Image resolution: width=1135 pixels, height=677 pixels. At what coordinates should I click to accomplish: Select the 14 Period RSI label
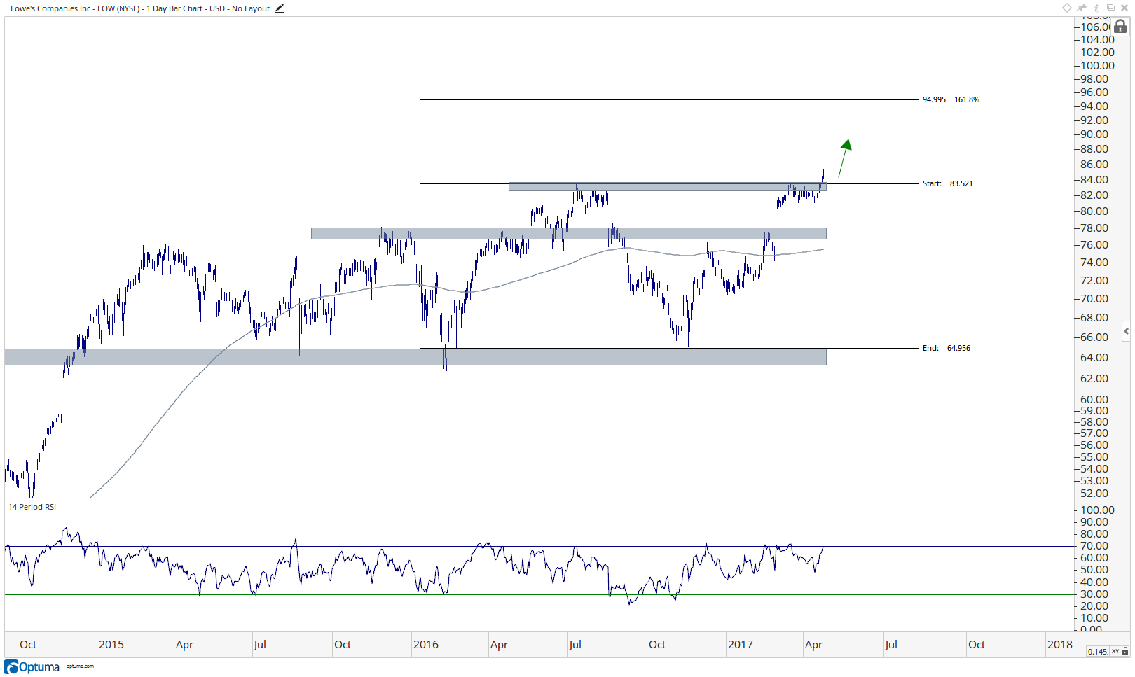click(32, 507)
